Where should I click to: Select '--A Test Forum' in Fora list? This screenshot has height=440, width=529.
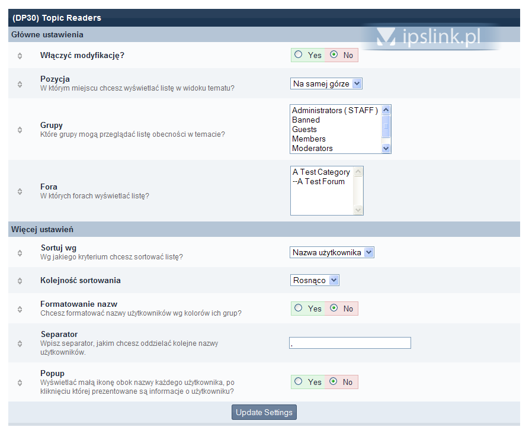pyautogui.click(x=318, y=182)
